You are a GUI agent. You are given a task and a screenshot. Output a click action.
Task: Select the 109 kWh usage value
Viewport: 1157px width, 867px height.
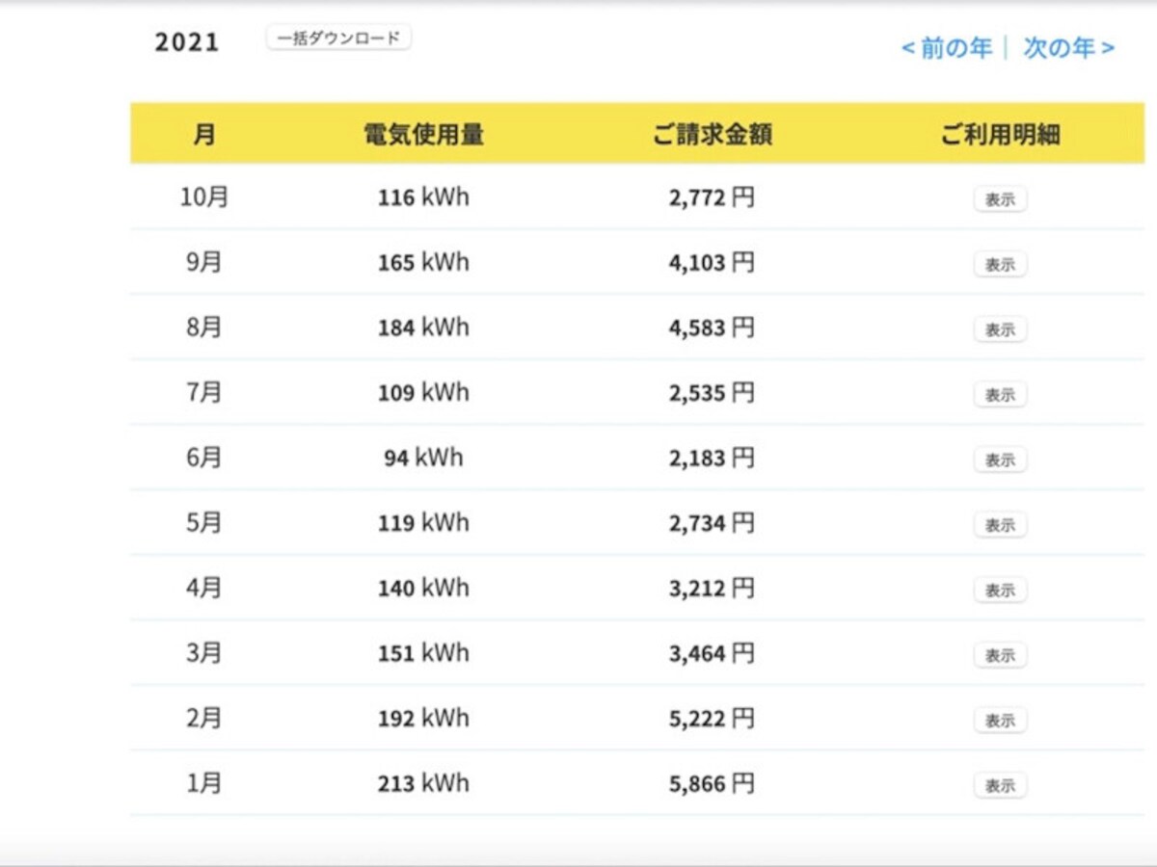tap(423, 393)
